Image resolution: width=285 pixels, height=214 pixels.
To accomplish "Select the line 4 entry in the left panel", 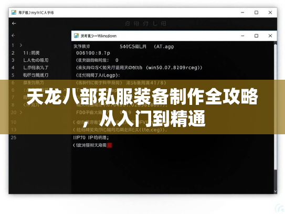I will [36, 68].
